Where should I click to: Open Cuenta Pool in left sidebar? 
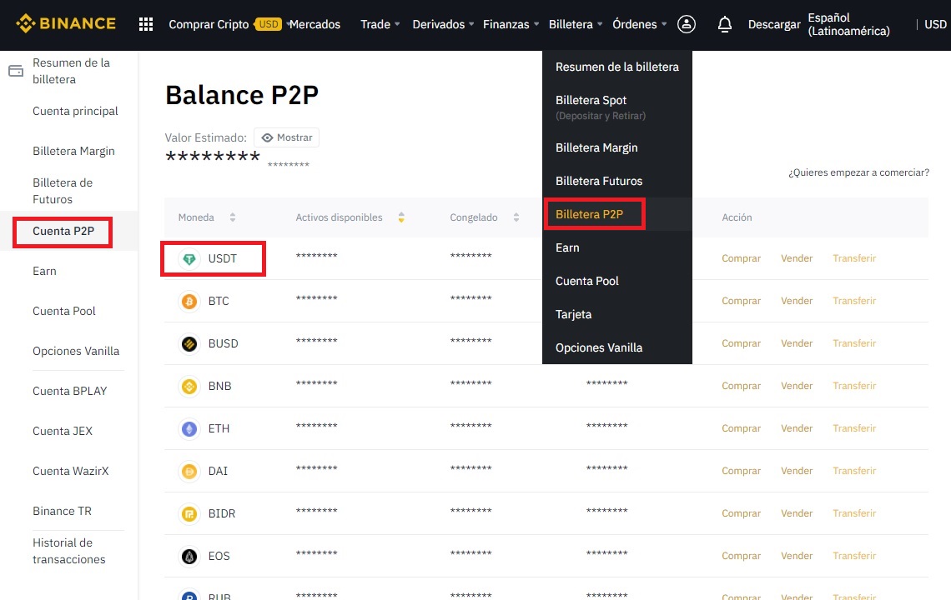64,311
